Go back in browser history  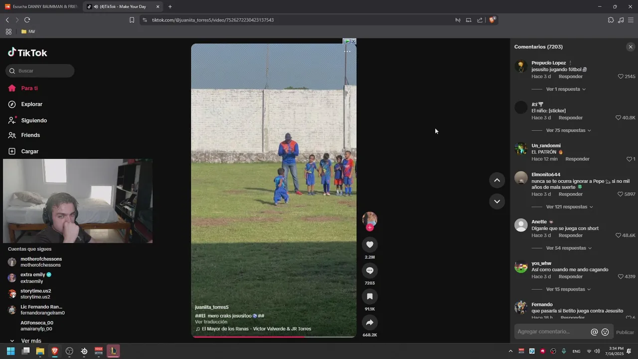pos(7,20)
